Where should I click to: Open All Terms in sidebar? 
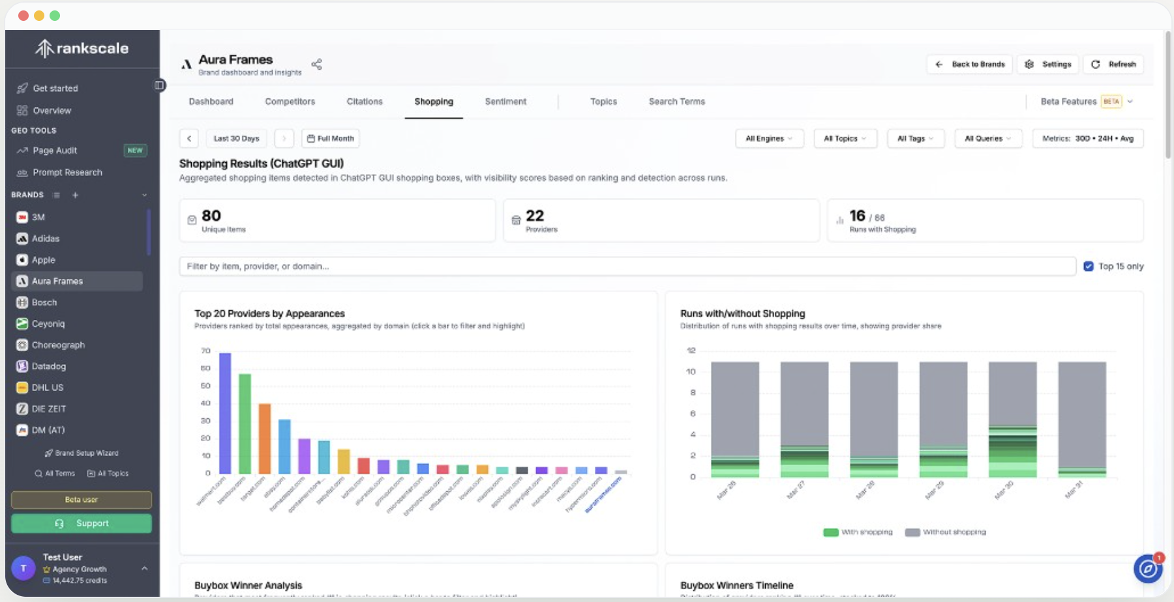(55, 474)
